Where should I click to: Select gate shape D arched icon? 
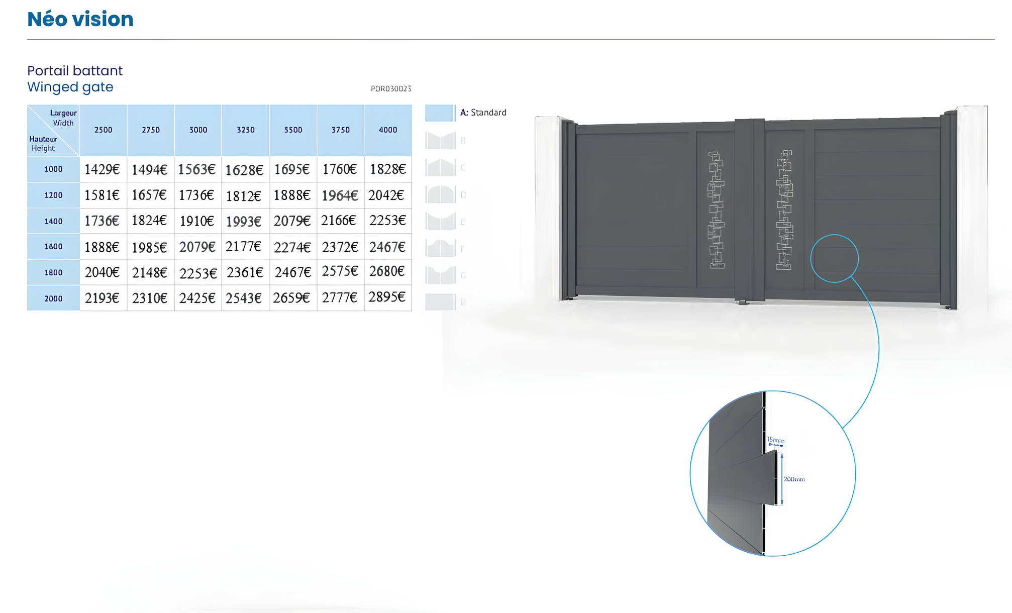click(440, 194)
